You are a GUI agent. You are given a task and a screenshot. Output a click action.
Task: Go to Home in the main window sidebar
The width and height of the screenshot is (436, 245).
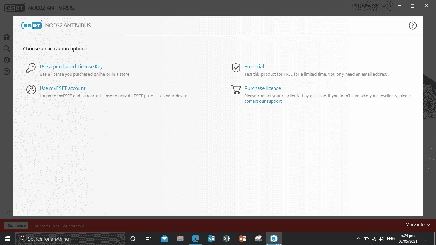tap(6, 37)
